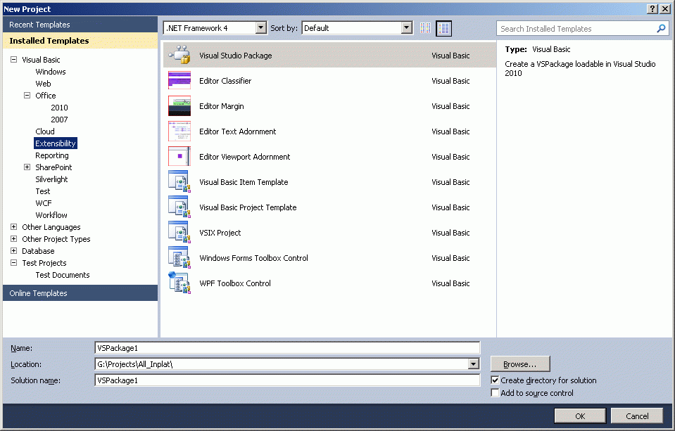The width and height of the screenshot is (675, 431).
Task: Select the "Visual Basic Project Template" text
Action: pos(248,207)
